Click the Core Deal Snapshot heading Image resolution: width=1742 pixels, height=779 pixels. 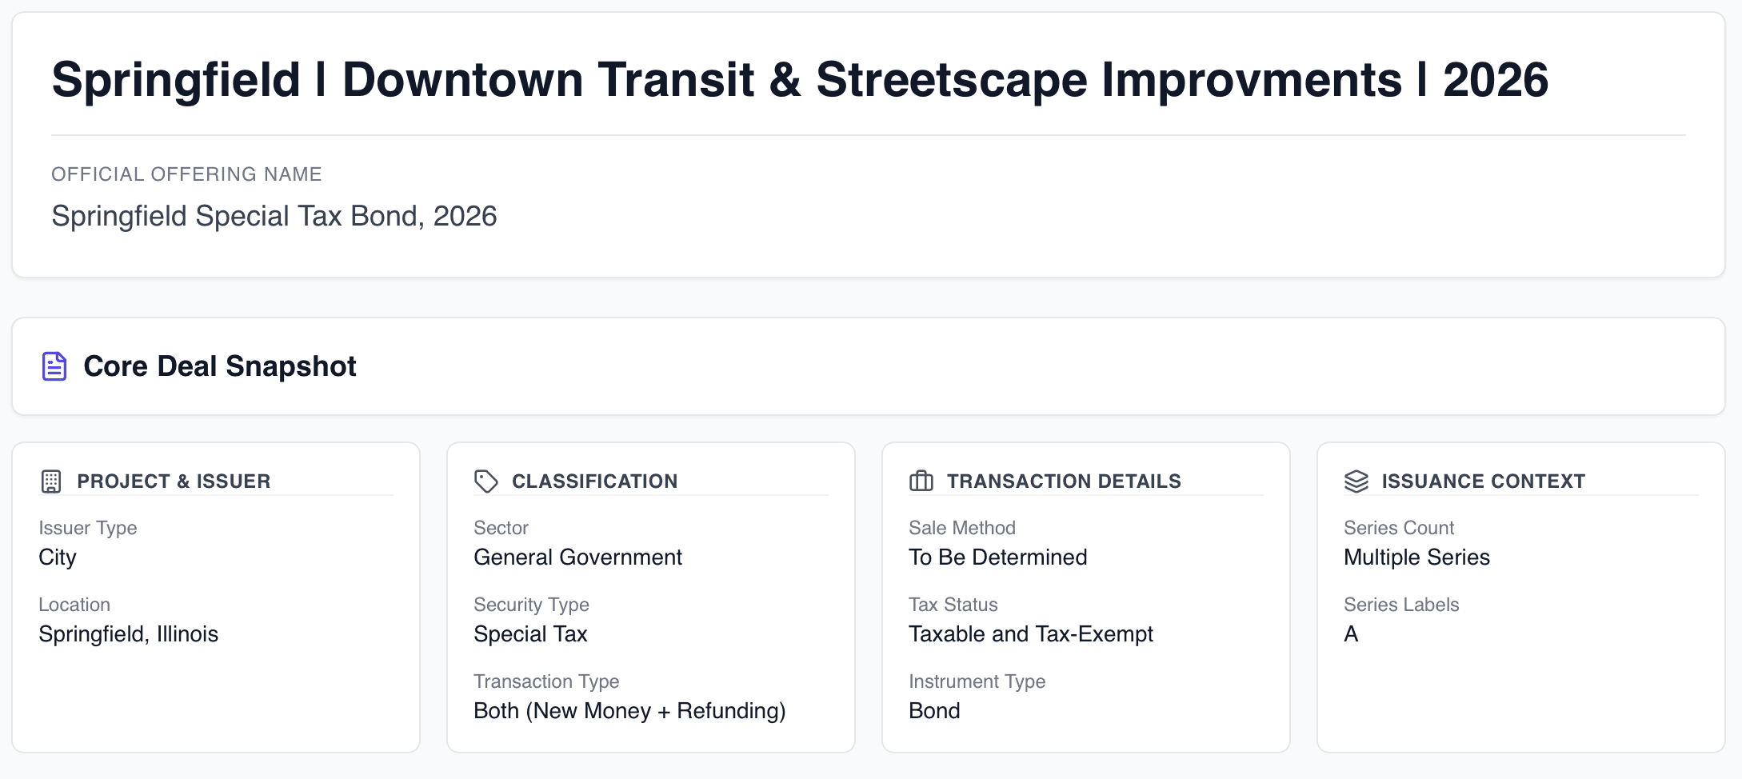click(220, 366)
